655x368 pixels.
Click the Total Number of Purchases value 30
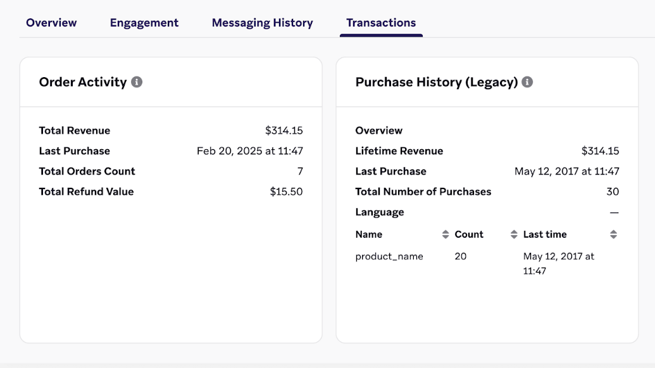point(613,192)
